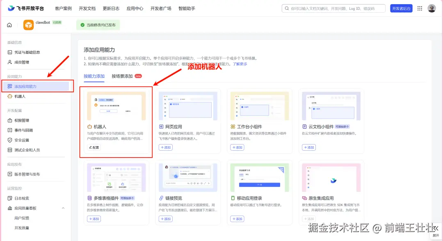Click the 当前修改均已发布 status badge

click(98, 25)
